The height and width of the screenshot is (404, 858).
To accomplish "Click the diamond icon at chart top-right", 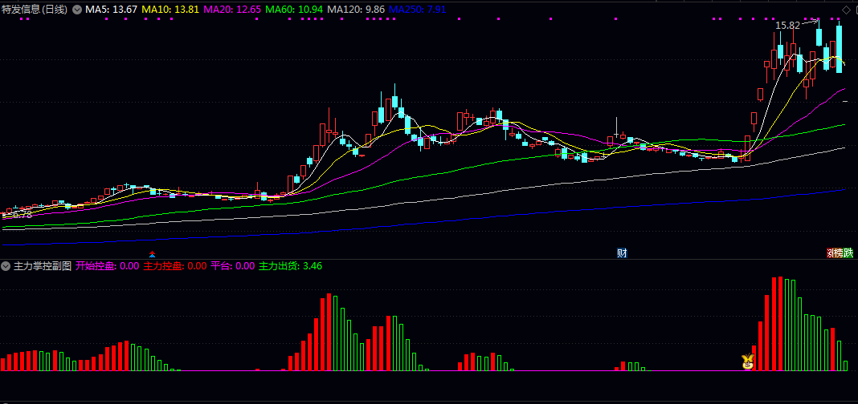I will [x=847, y=10].
